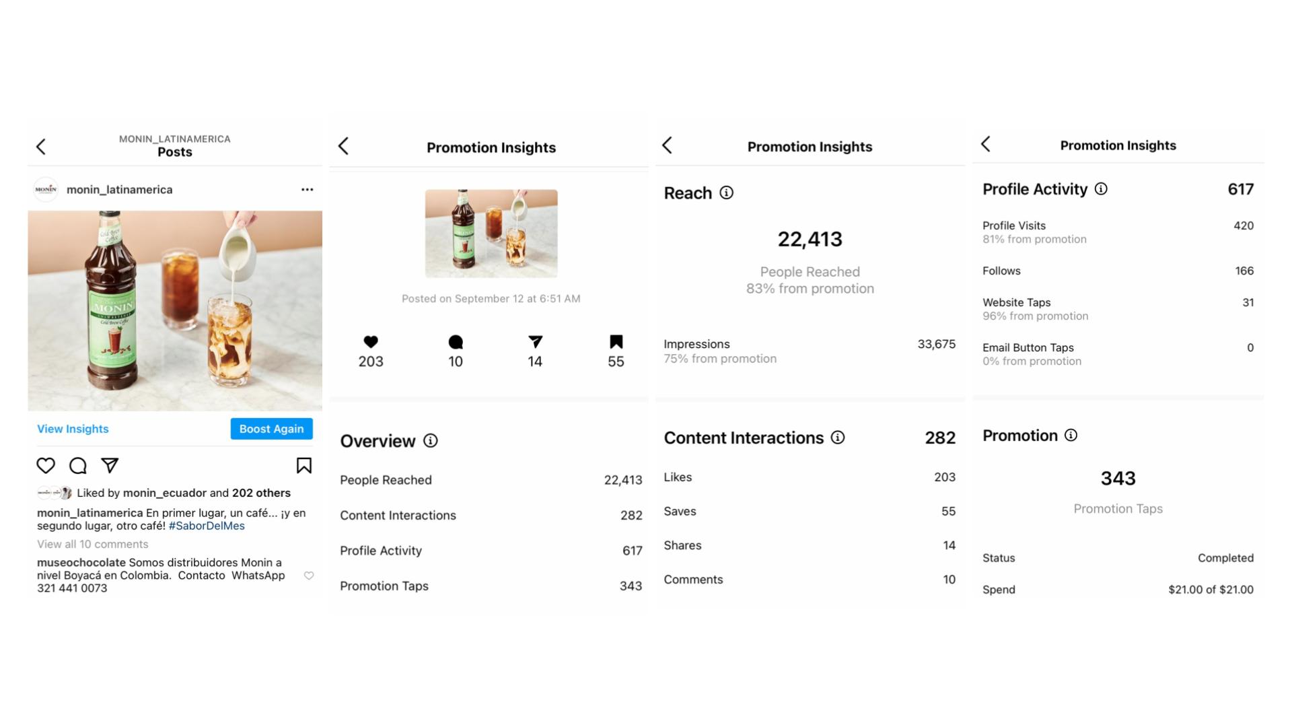Share the post via paper plane icon

(x=110, y=465)
